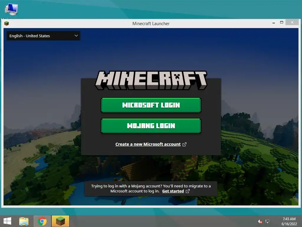The width and height of the screenshot is (302, 227).
Task: Click the external-link icon beside Create account
Action: (184, 144)
